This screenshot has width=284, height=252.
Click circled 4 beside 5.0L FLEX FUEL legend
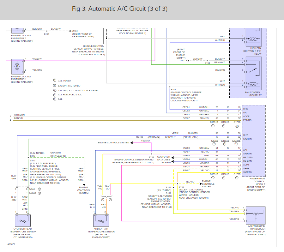(x=55, y=95)
